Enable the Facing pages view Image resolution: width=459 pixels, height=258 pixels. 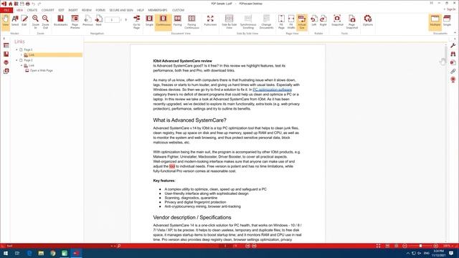point(177,21)
